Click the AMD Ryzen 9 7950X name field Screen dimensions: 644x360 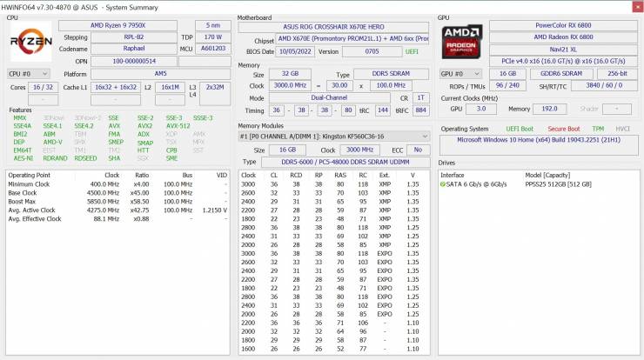[117, 25]
